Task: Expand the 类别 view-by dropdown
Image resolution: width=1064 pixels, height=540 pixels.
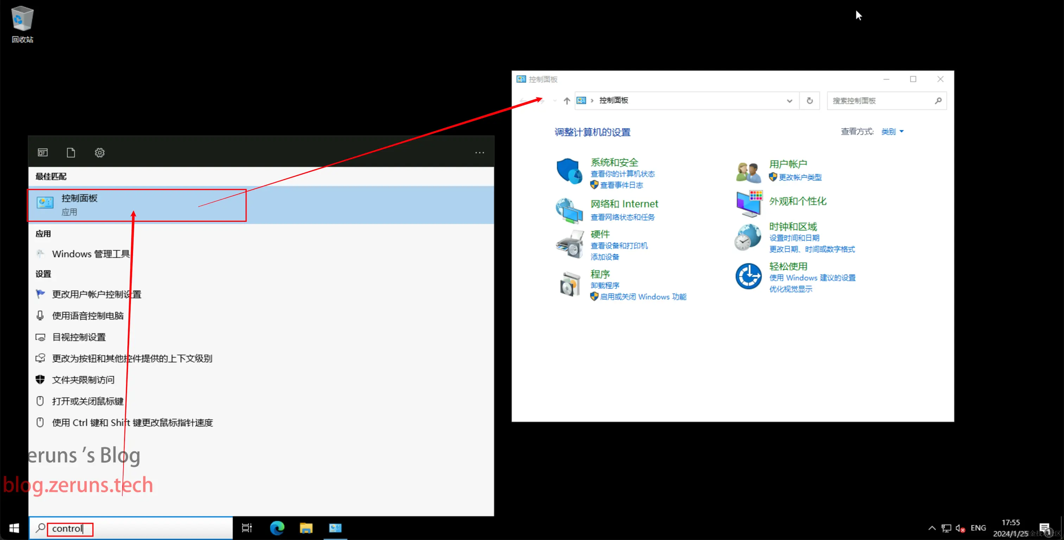Action: tap(892, 132)
